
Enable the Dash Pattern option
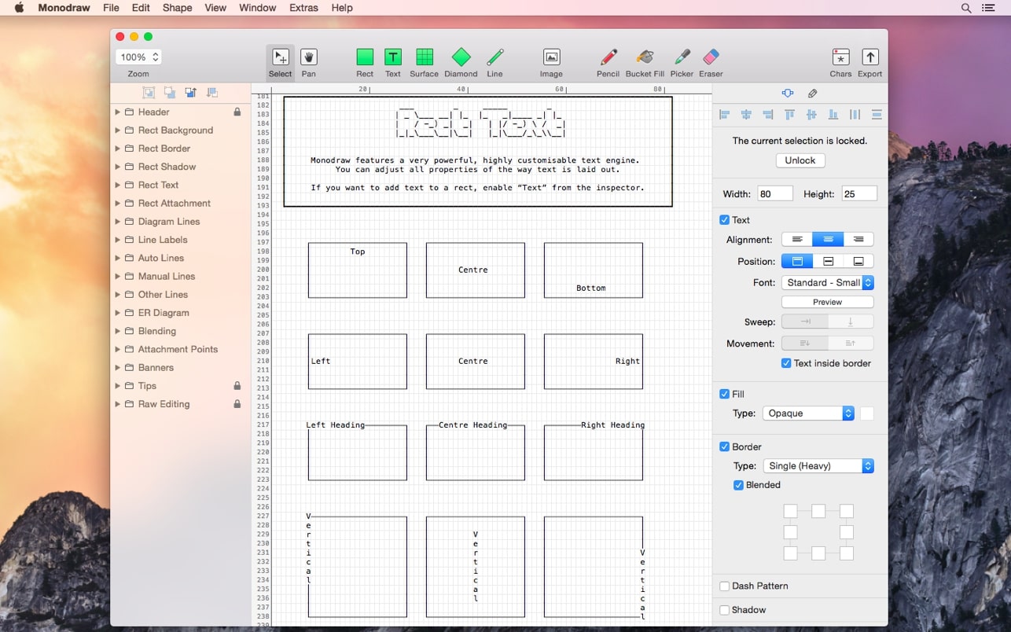click(724, 586)
